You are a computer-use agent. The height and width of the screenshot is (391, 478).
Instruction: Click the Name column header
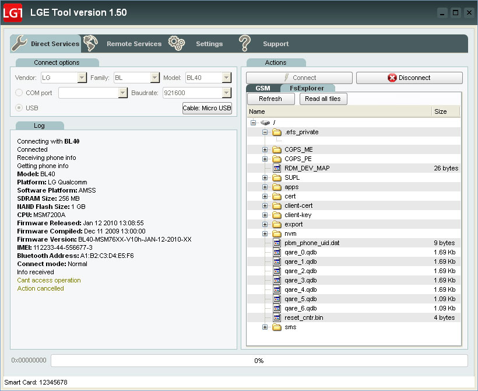pyautogui.click(x=339, y=111)
